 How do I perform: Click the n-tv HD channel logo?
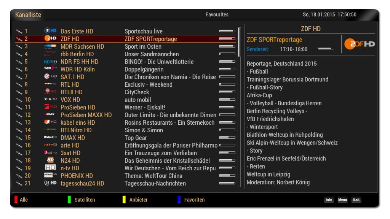[x=50, y=168]
